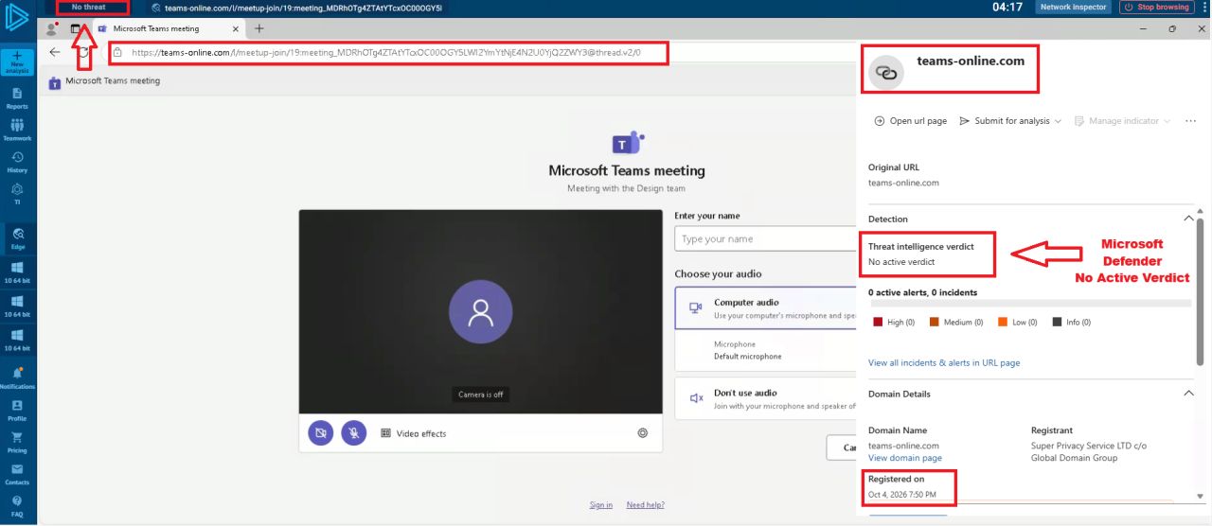Click No active verdict text
Image resolution: width=1212 pixels, height=526 pixels.
click(901, 261)
